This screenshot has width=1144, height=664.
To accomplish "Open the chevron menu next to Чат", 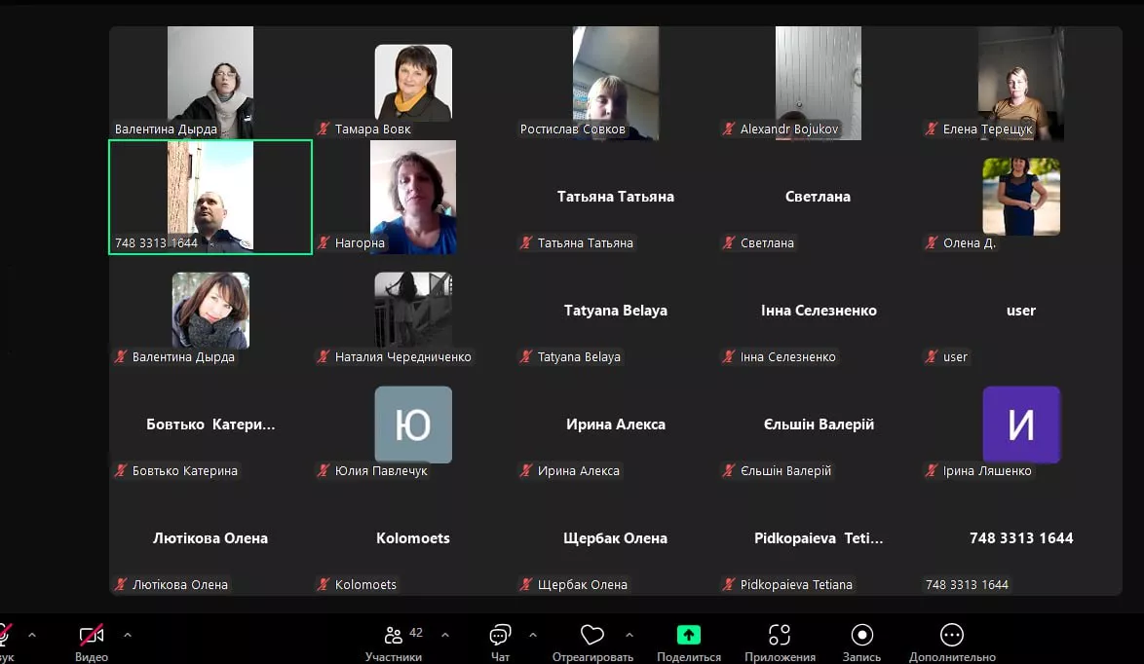I will coord(533,635).
